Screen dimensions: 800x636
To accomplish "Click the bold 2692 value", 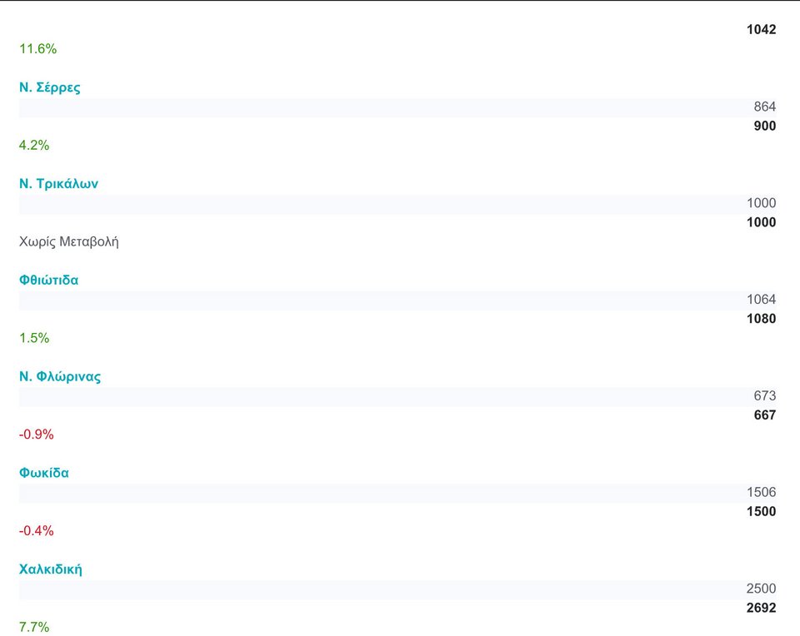I will click(x=761, y=608).
